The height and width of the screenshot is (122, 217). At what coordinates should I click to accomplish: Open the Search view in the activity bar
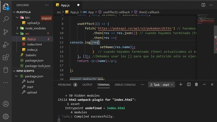point(6,19)
